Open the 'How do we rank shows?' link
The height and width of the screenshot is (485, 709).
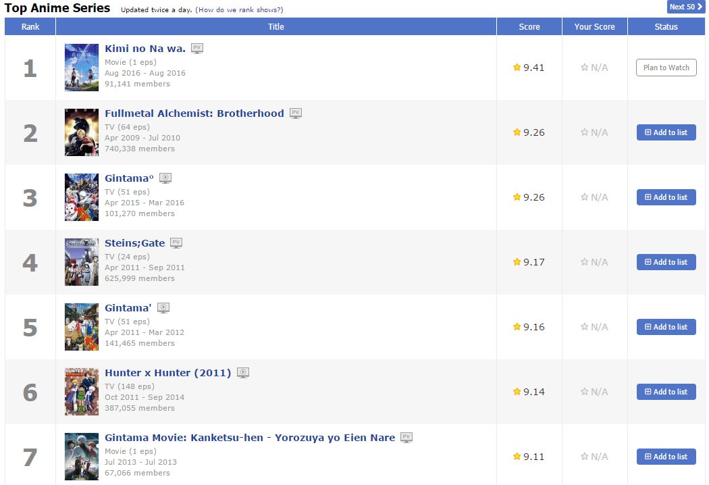pos(240,10)
